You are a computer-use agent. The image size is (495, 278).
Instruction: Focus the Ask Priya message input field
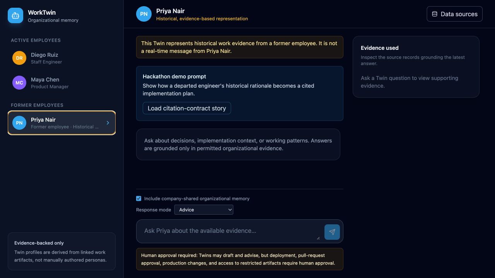[230, 231]
